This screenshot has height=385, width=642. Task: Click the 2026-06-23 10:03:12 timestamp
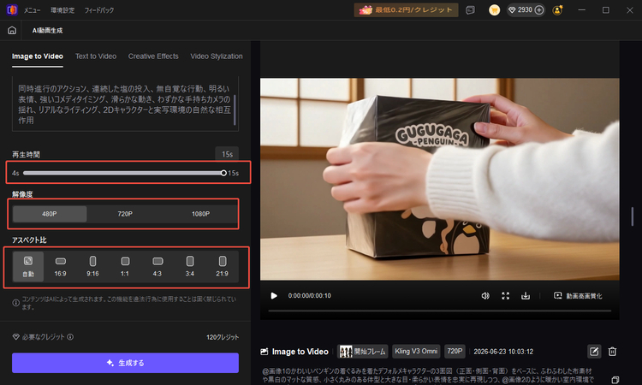pyautogui.click(x=503, y=352)
